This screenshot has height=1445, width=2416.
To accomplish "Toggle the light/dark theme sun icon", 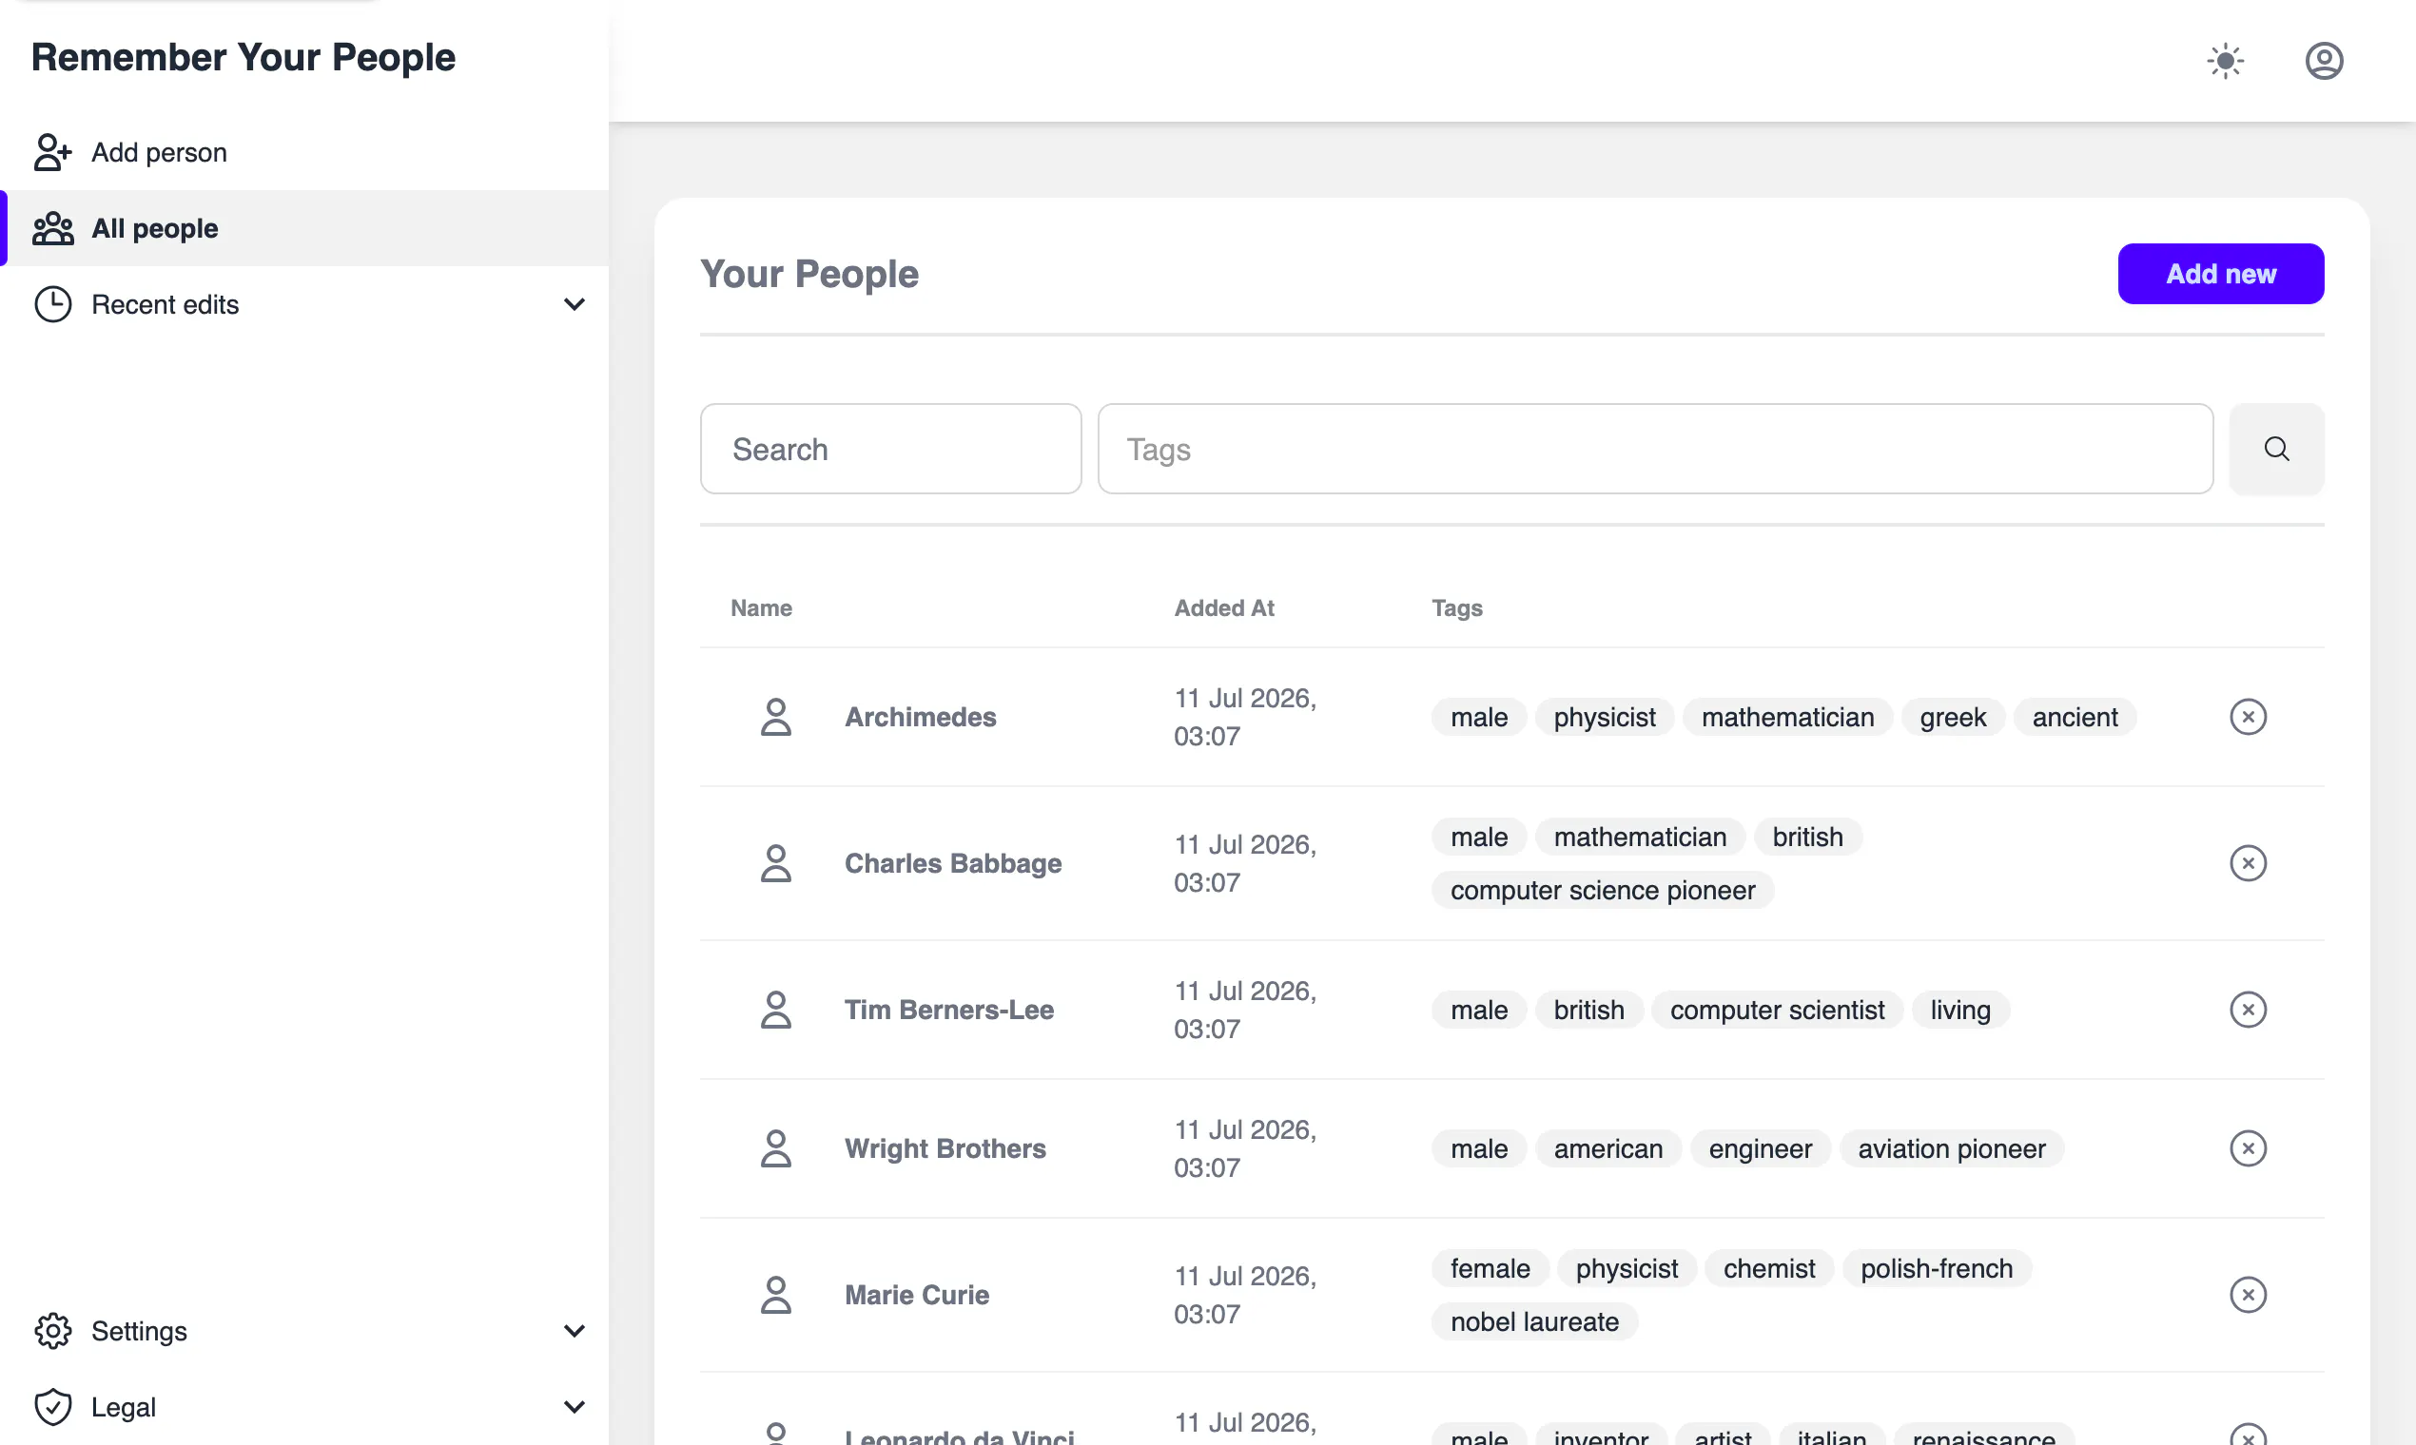I will 2225,61.
